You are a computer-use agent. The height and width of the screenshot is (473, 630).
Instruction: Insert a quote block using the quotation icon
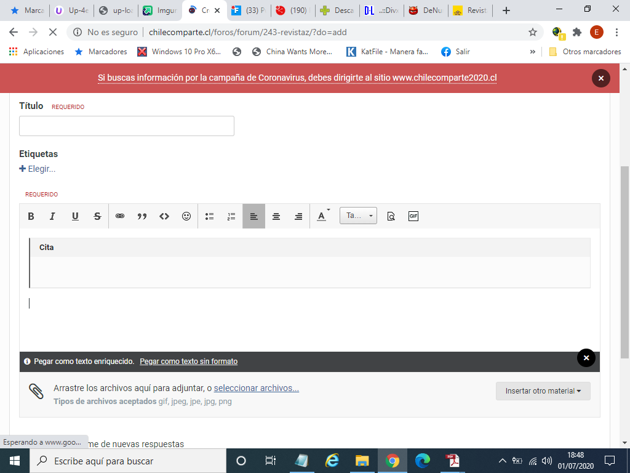pyautogui.click(x=142, y=216)
